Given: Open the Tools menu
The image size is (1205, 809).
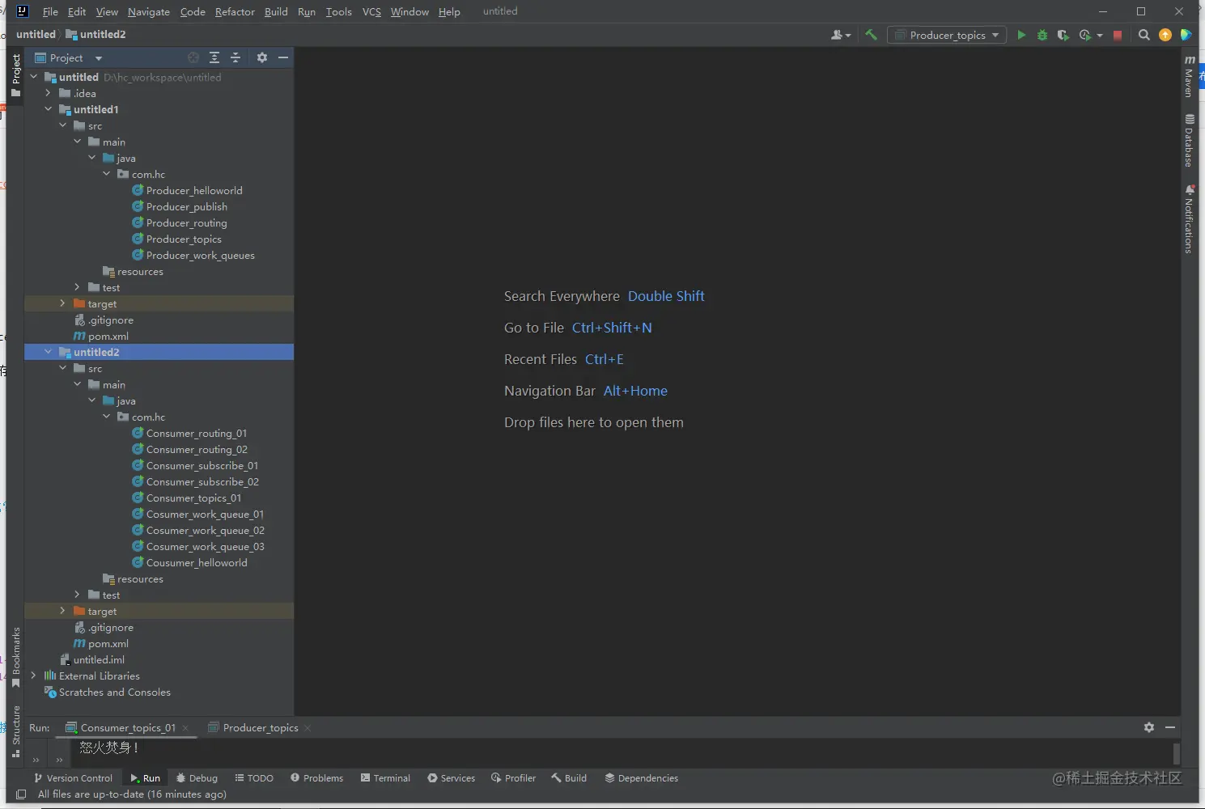Looking at the screenshot, I should [x=338, y=11].
